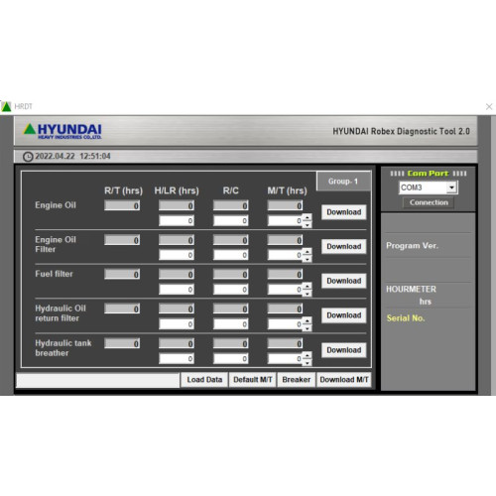Click the Fuel filter editable R/C field
Screen dimensions: 496x496
pos(231,290)
